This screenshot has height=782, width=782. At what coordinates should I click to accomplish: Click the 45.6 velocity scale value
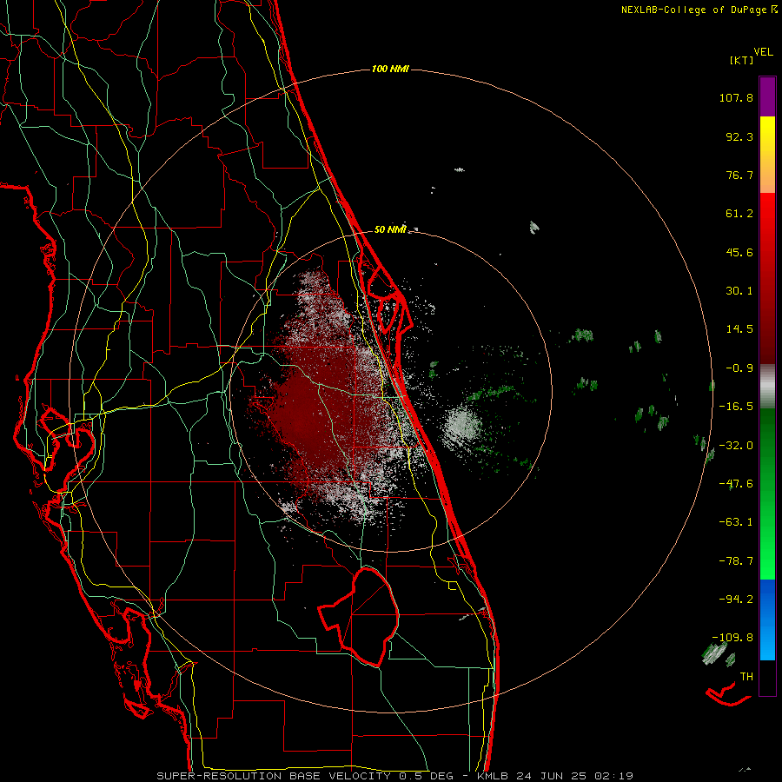(739, 252)
